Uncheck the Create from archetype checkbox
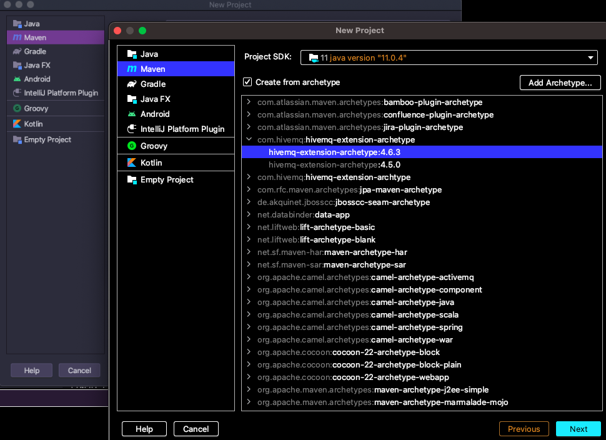The width and height of the screenshot is (606, 440). 247,82
